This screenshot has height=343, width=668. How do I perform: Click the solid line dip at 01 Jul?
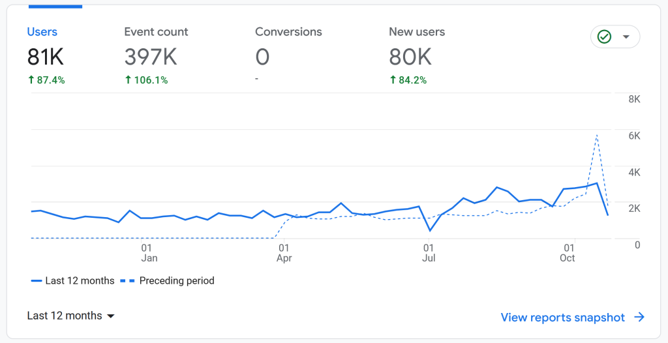[430, 230]
